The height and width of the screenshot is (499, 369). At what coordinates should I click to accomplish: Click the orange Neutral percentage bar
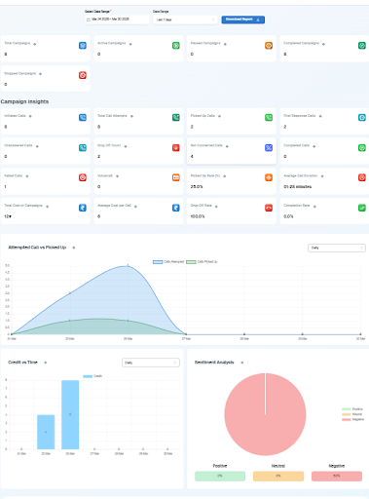278,476
